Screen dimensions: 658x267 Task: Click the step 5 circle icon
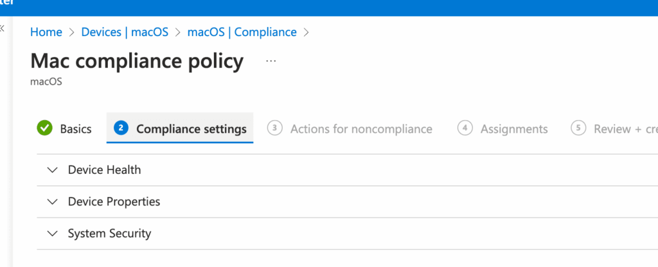click(x=578, y=128)
